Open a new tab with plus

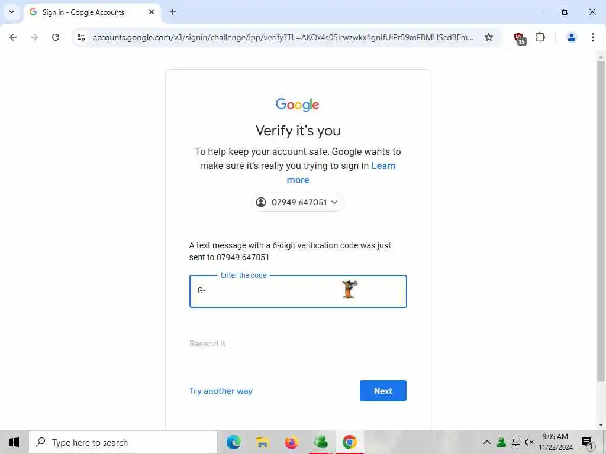173,12
